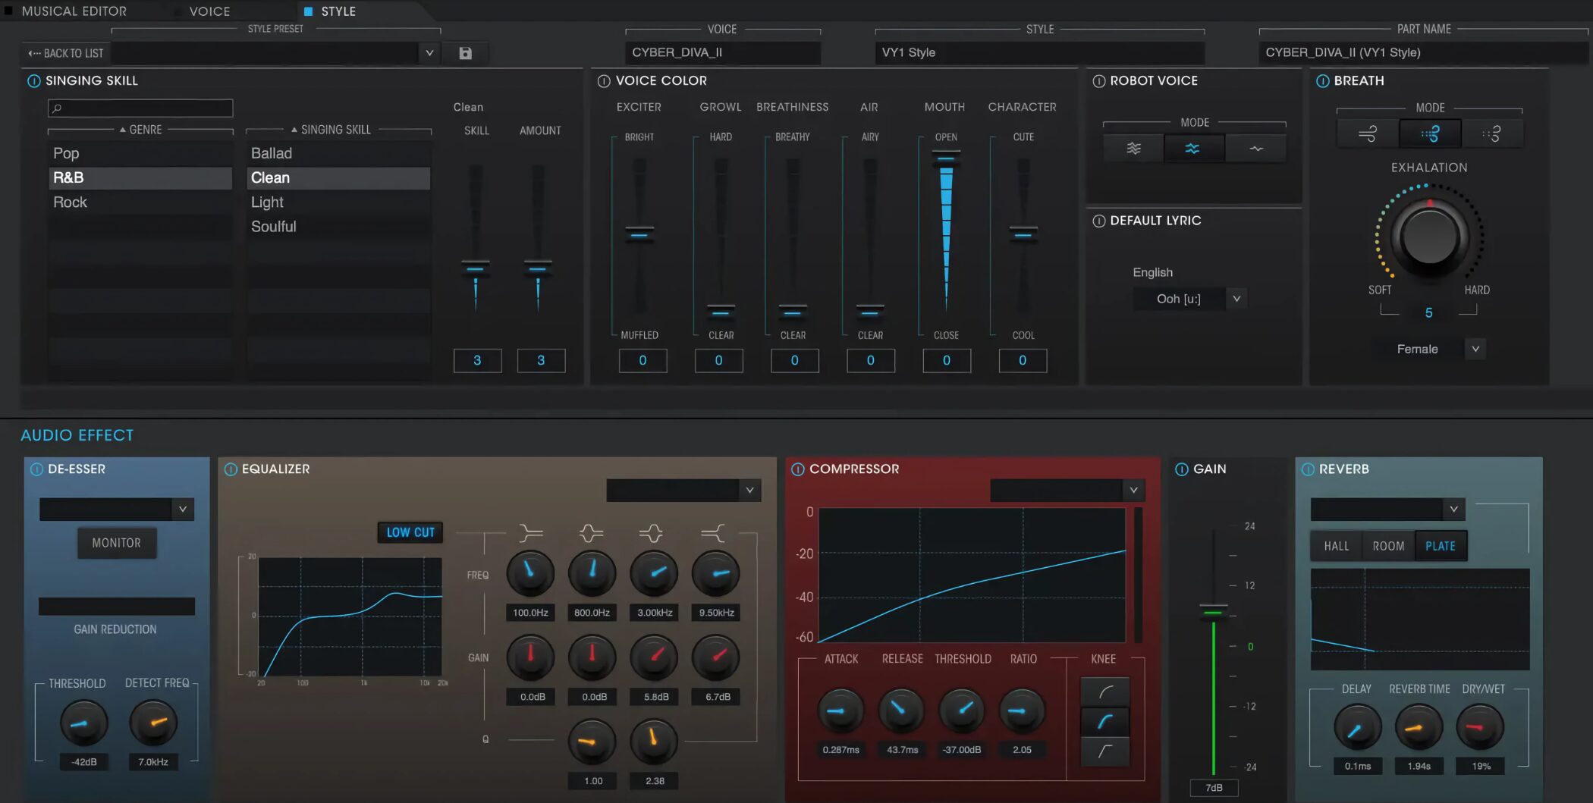The width and height of the screenshot is (1593, 803).
Task: Click the save style preset disk icon
Action: [465, 53]
